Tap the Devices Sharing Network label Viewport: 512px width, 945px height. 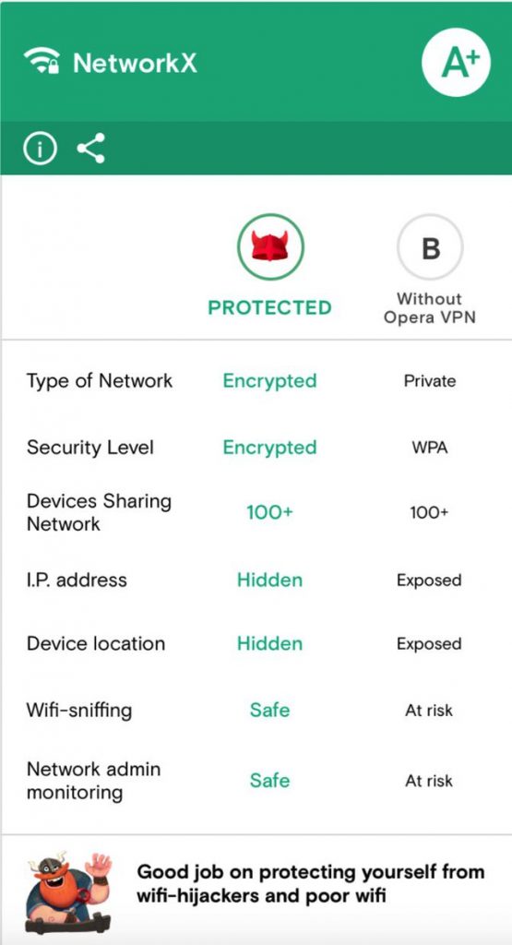point(100,512)
